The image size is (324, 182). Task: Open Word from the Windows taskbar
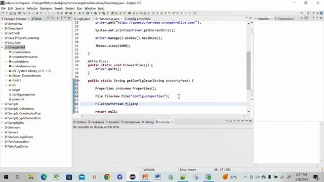(x=157, y=177)
